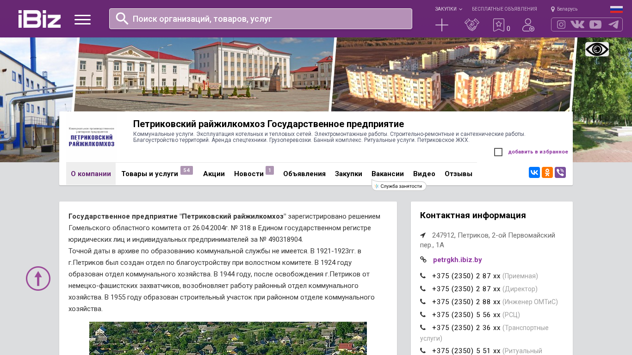
Task: Open the company Закупки tab
Action: tap(348, 174)
